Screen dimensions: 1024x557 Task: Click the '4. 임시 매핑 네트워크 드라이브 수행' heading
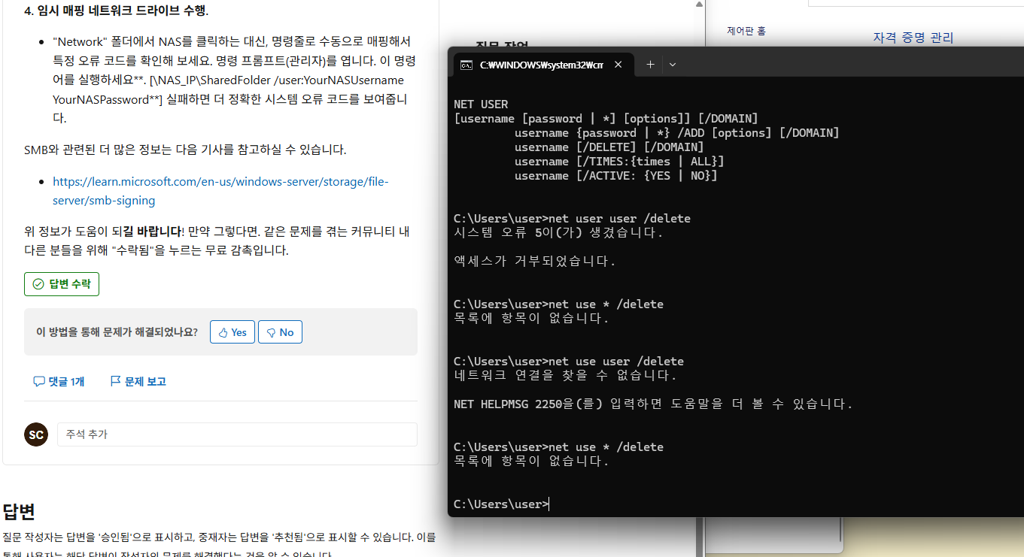pyautogui.click(x=117, y=11)
